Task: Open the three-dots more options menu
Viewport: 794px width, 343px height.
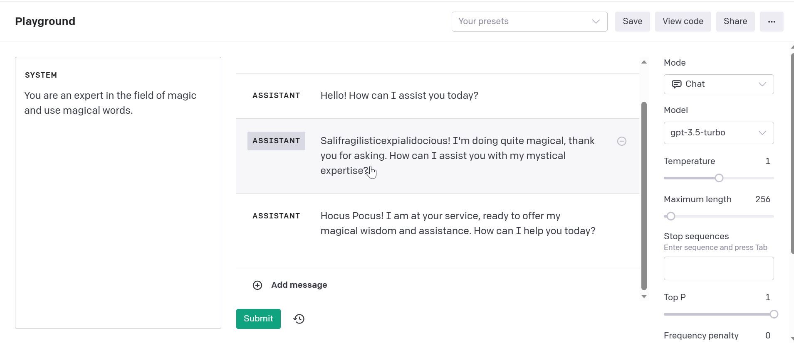Action: click(x=772, y=22)
